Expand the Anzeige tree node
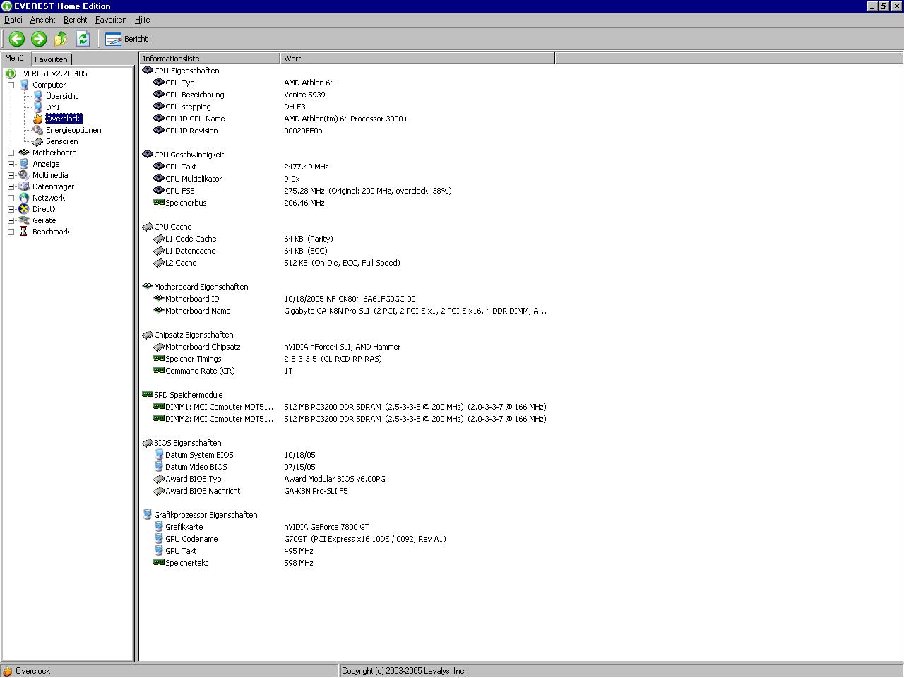Image resolution: width=904 pixels, height=678 pixels. tap(11, 164)
